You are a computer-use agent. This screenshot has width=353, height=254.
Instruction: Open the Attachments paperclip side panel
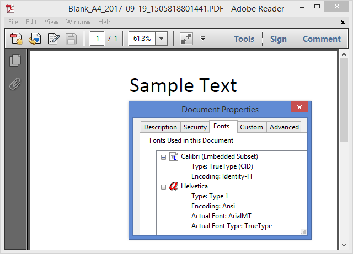tap(15, 84)
